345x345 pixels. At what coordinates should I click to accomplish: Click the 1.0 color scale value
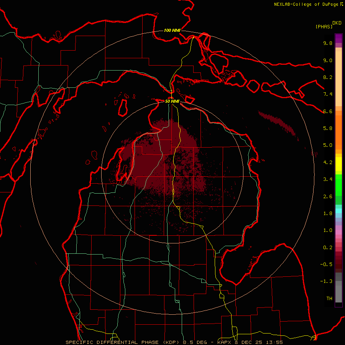coord(328,230)
